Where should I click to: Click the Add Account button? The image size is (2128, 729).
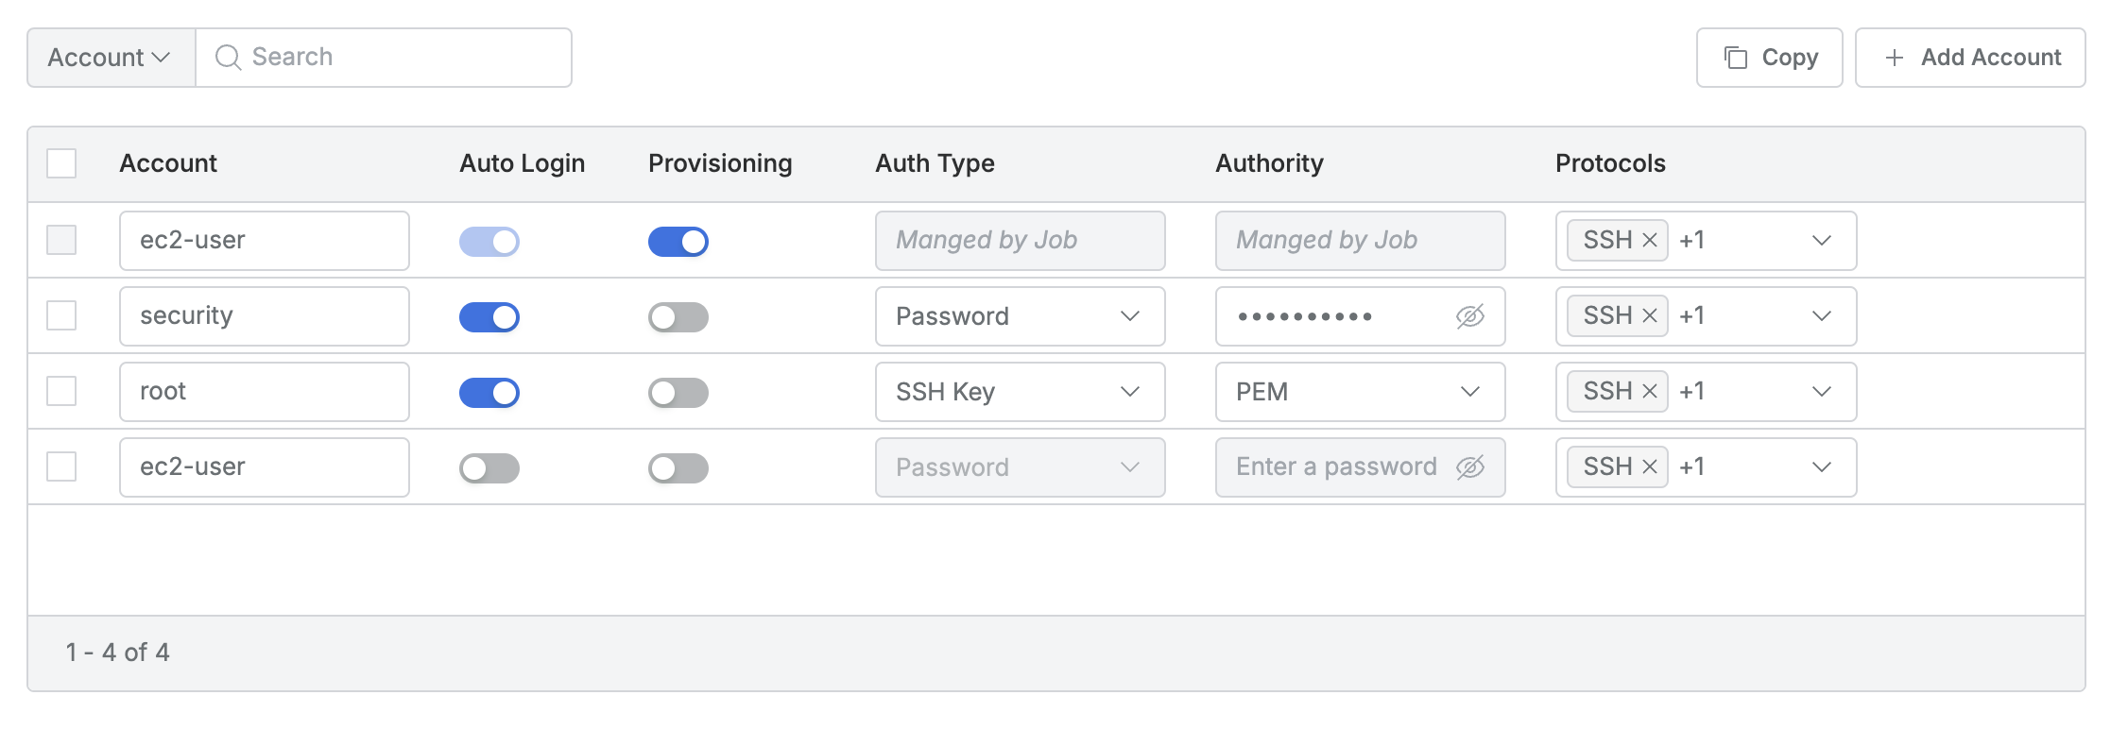point(1970,58)
